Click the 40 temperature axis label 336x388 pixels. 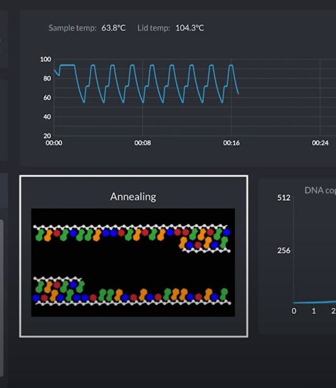pos(47,117)
